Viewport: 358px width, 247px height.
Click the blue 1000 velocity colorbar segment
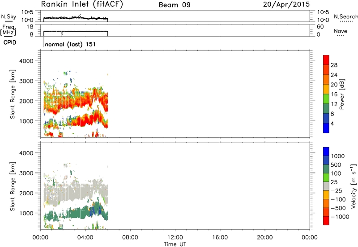[326, 152]
